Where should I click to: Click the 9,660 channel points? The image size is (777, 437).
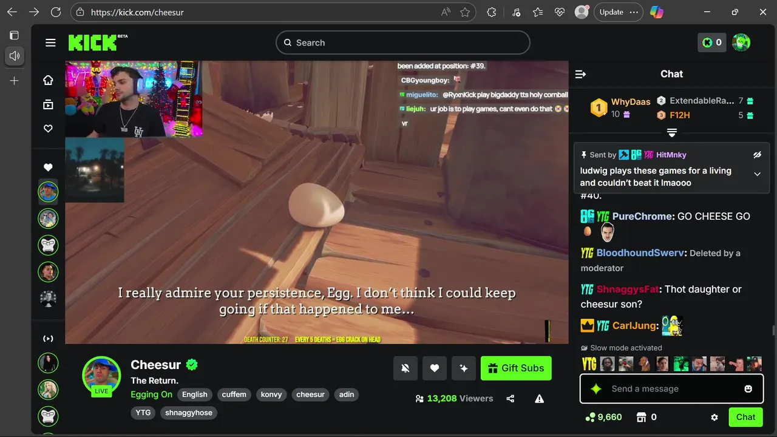coord(603,417)
